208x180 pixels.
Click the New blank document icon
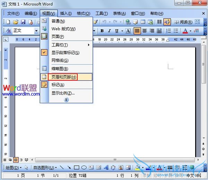[x=8, y=22]
